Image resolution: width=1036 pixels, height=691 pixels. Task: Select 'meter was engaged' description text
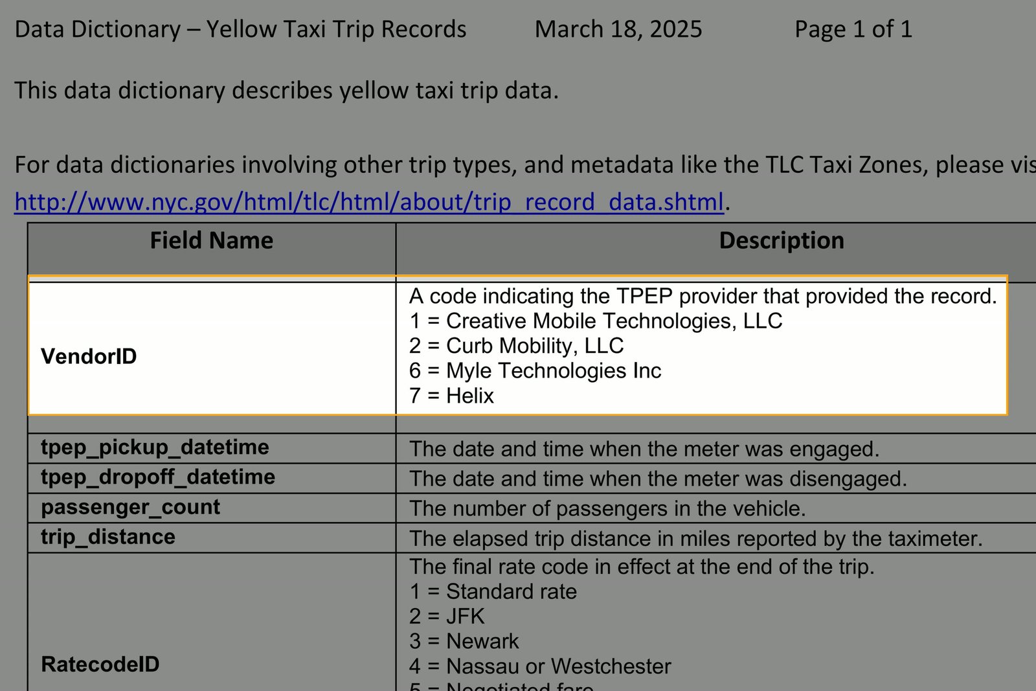644,449
